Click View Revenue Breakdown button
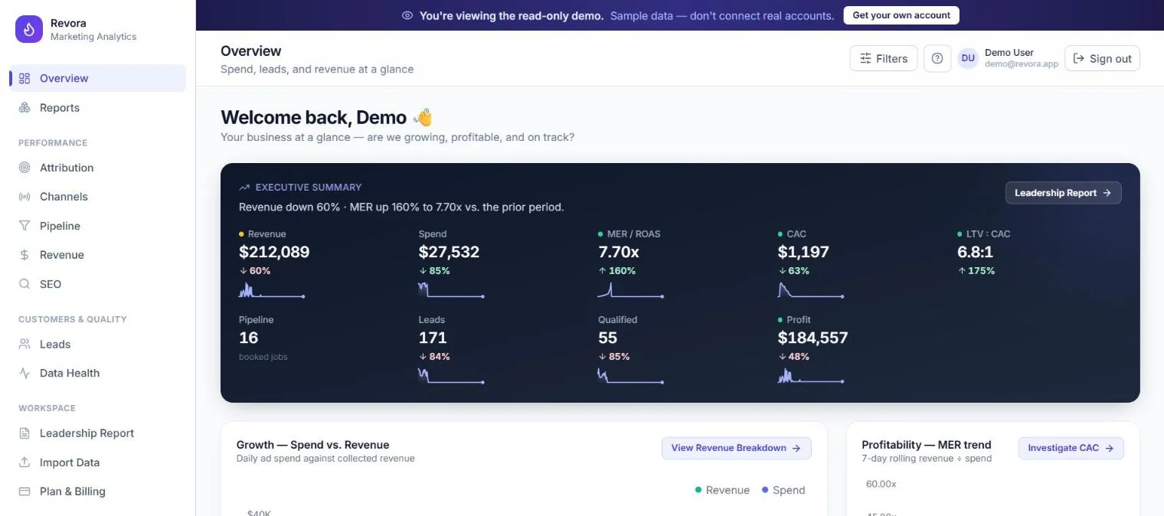This screenshot has height=516, width=1164. point(737,448)
